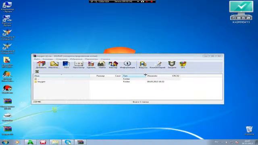Sort by the Имя column header
The height and width of the screenshot is (145, 258).
[62, 76]
